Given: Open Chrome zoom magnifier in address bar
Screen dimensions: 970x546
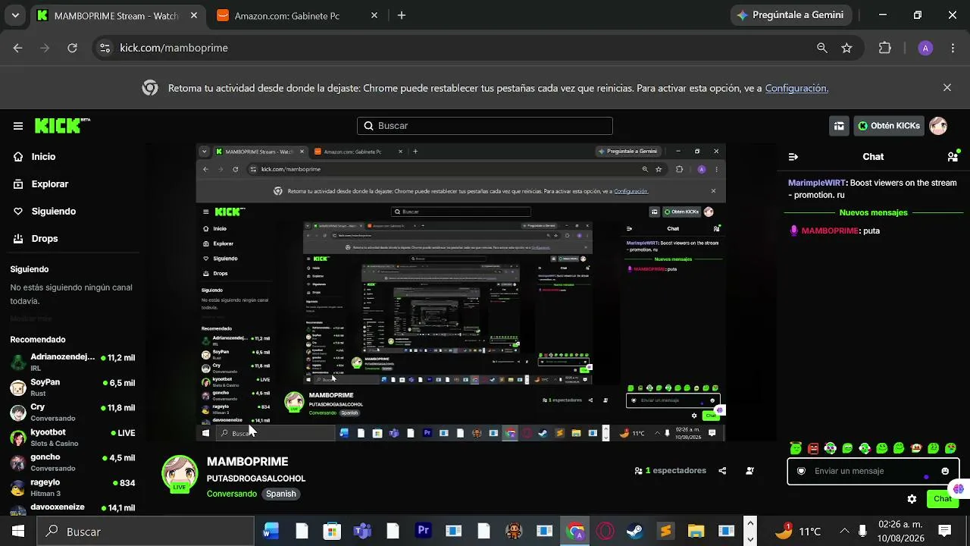Looking at the screenshot, I should click(822, 48).
